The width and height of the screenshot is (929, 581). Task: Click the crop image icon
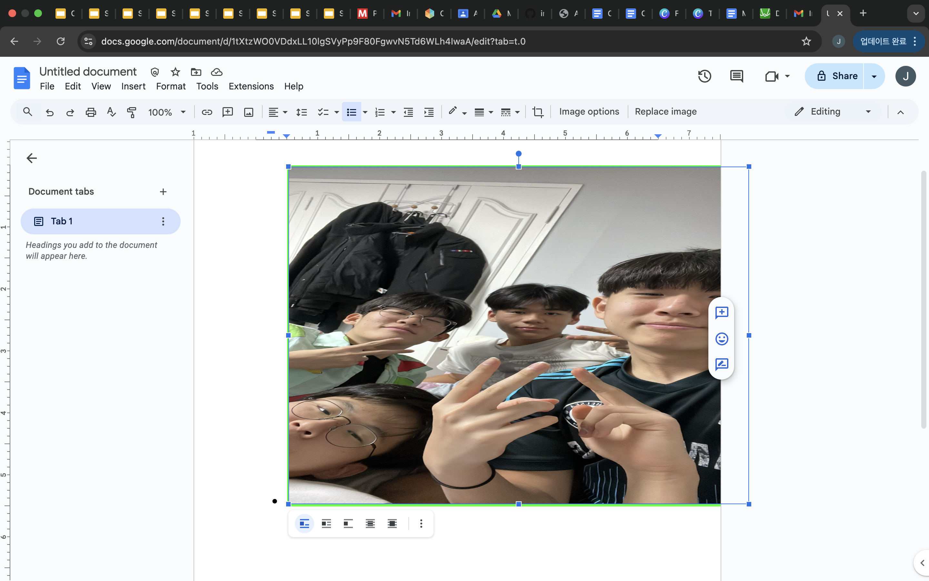point(537,112)
